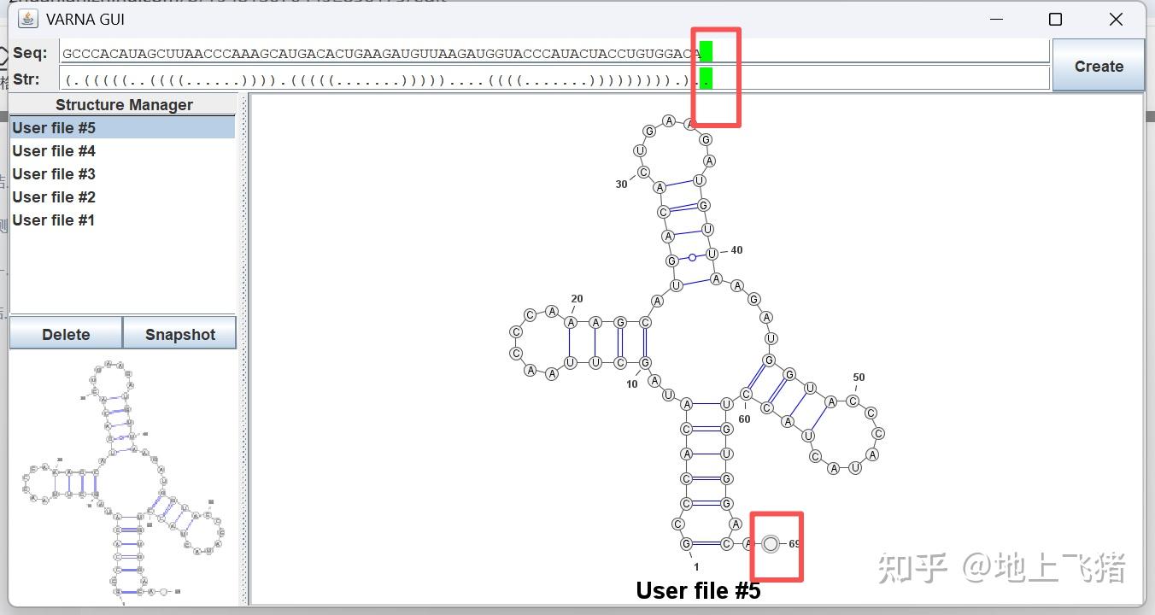
Task: Focus the Seq sequence input field
Action: pyautogui.click(x=554, y=52)
